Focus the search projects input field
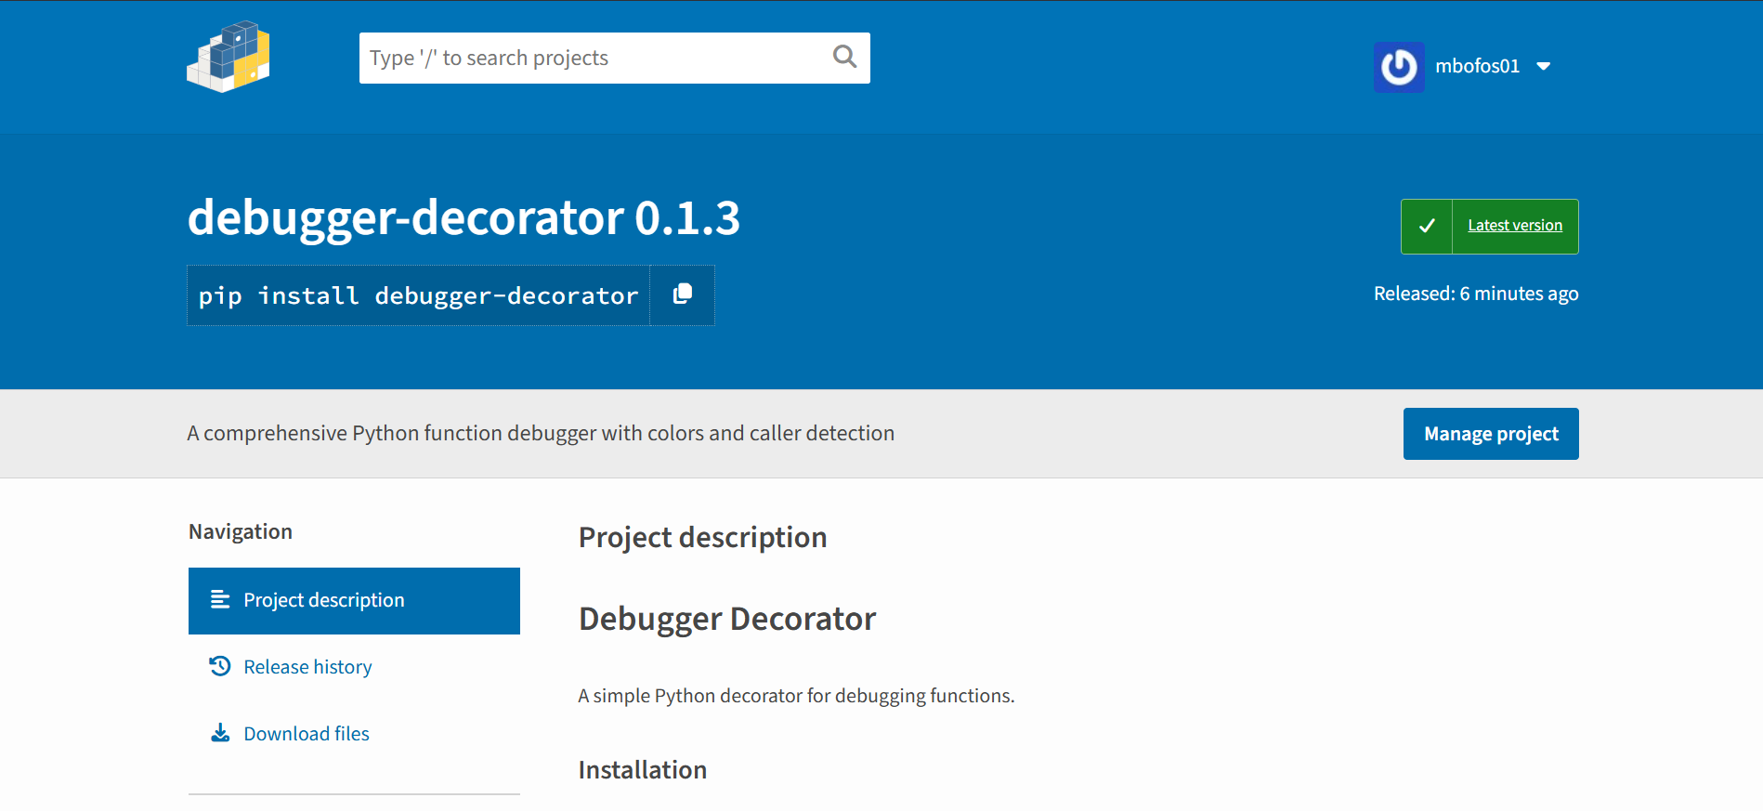Screen dimensions: 1763x811 [x=594, y=58]
